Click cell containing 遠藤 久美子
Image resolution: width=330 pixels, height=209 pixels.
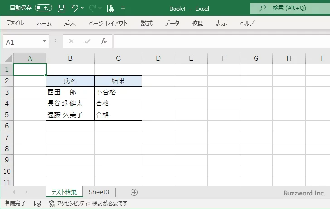coord(70,115)
